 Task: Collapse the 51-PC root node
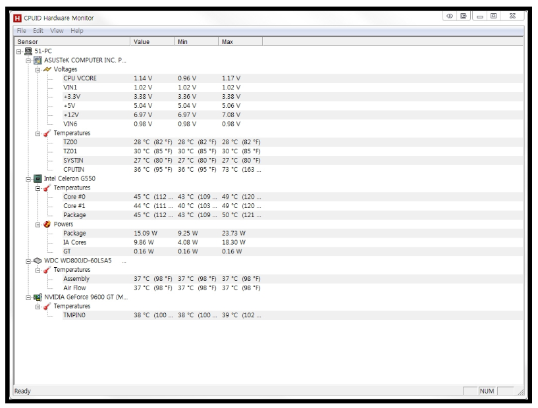tap(19, 52)
